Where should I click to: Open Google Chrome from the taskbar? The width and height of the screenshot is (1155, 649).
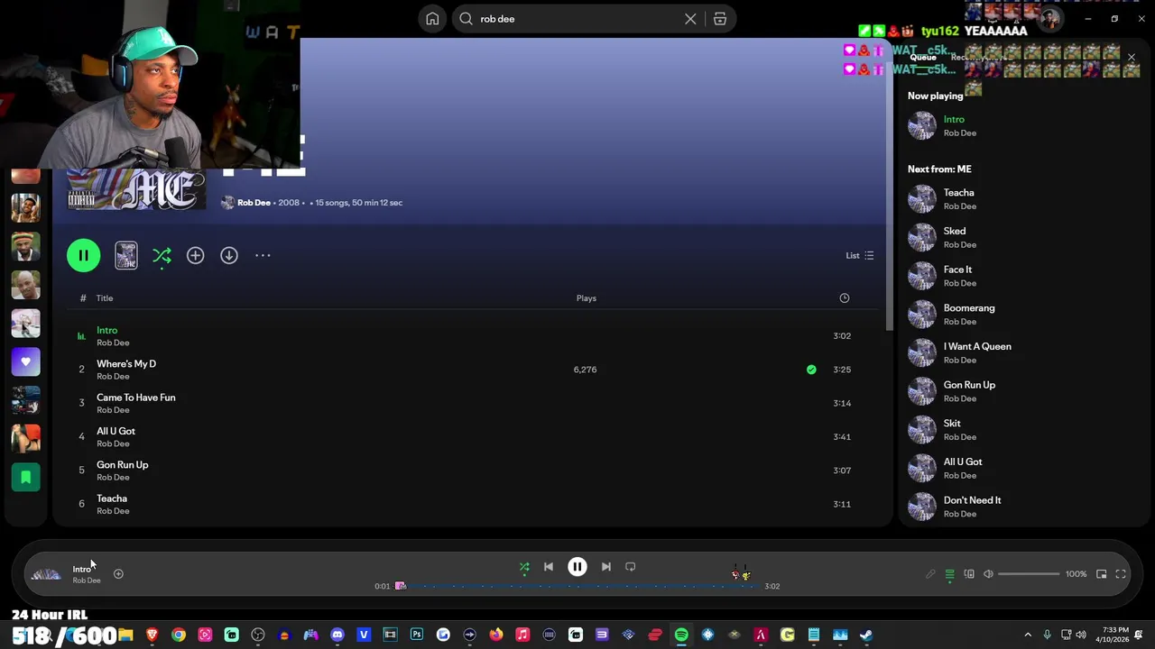click(x=179, y=635)
